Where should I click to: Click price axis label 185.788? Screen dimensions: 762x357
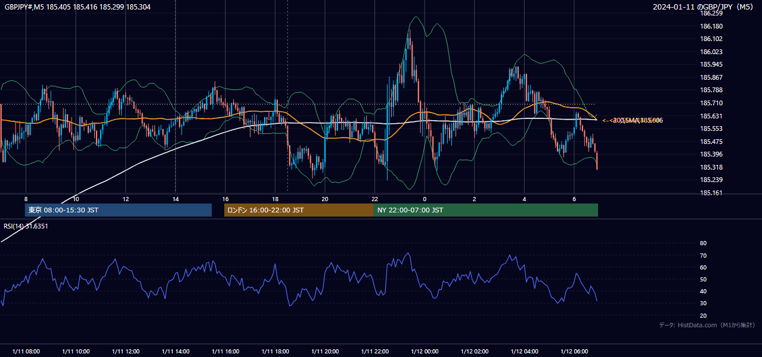[x=711, y=90]
